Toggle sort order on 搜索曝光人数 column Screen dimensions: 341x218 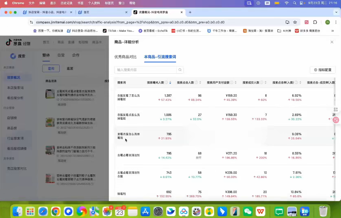pyautogui.click(x=170, y=82)
